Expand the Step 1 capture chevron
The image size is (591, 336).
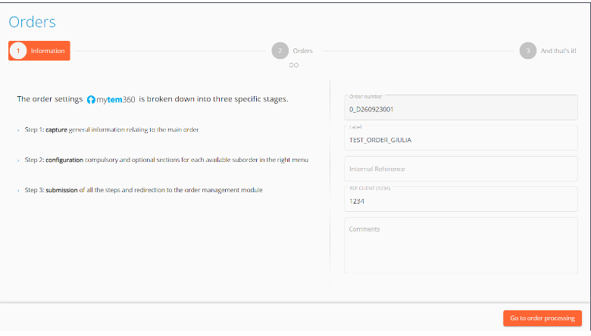pos(18,130)
